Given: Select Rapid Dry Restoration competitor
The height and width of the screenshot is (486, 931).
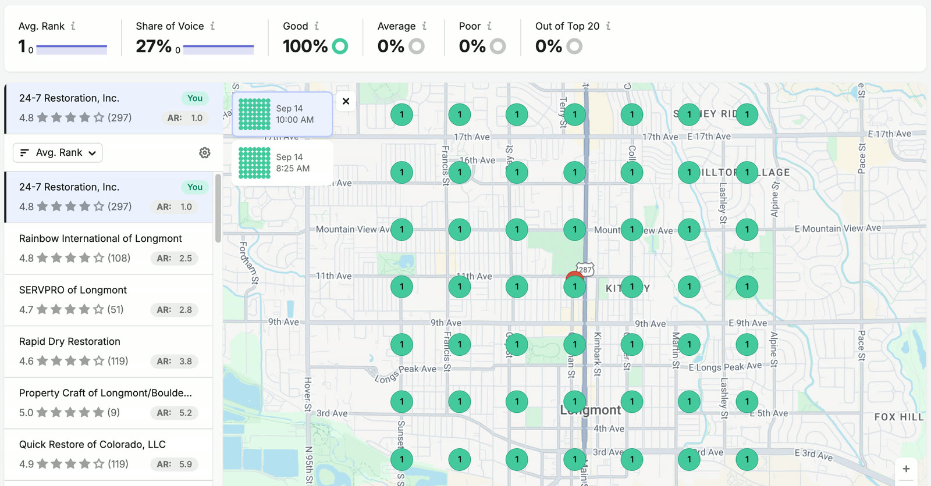Looking at the screenshot, I should click(x=109, y=352).
